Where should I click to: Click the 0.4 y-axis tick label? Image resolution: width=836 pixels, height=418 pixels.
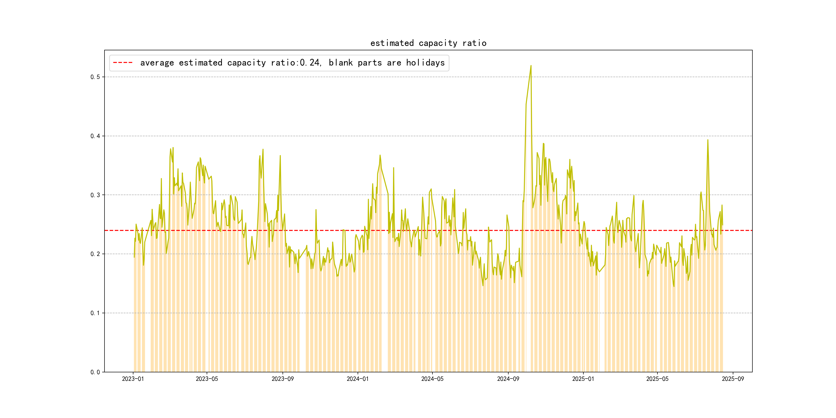(95, 136)
